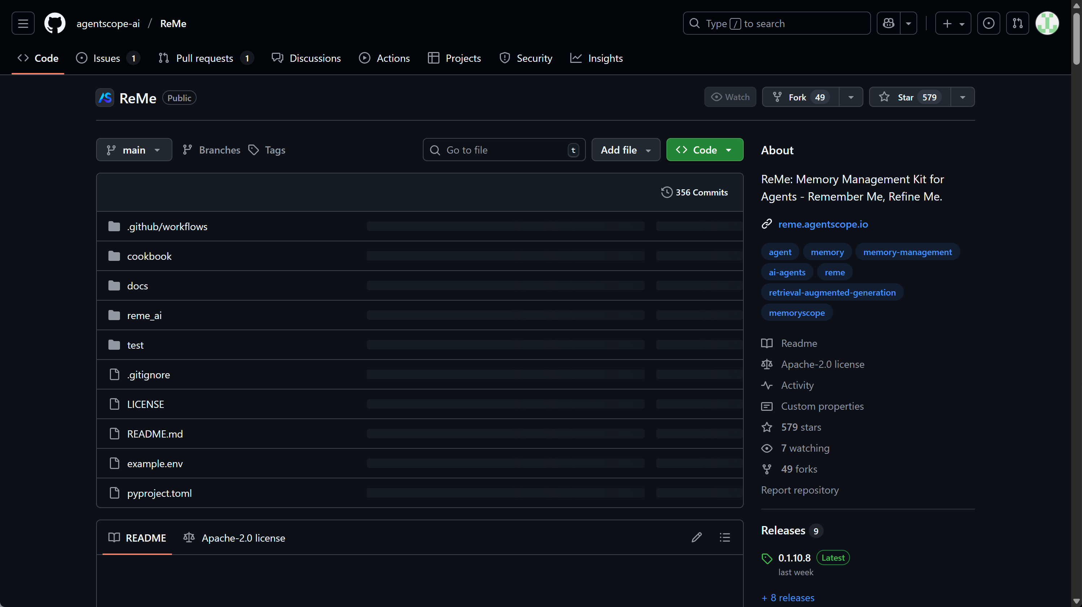Click the commits history clock icon
This screenshot has width=1082, height=607.
click(x=667, y=192)
